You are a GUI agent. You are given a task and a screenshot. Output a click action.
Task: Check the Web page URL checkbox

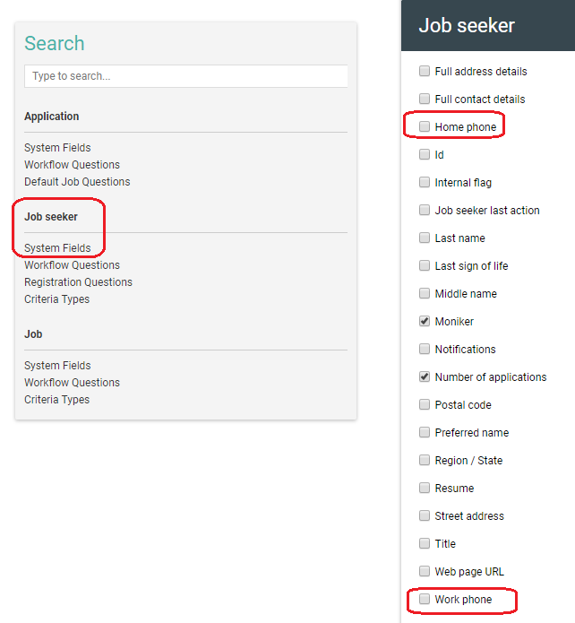[x=425, y=571]
